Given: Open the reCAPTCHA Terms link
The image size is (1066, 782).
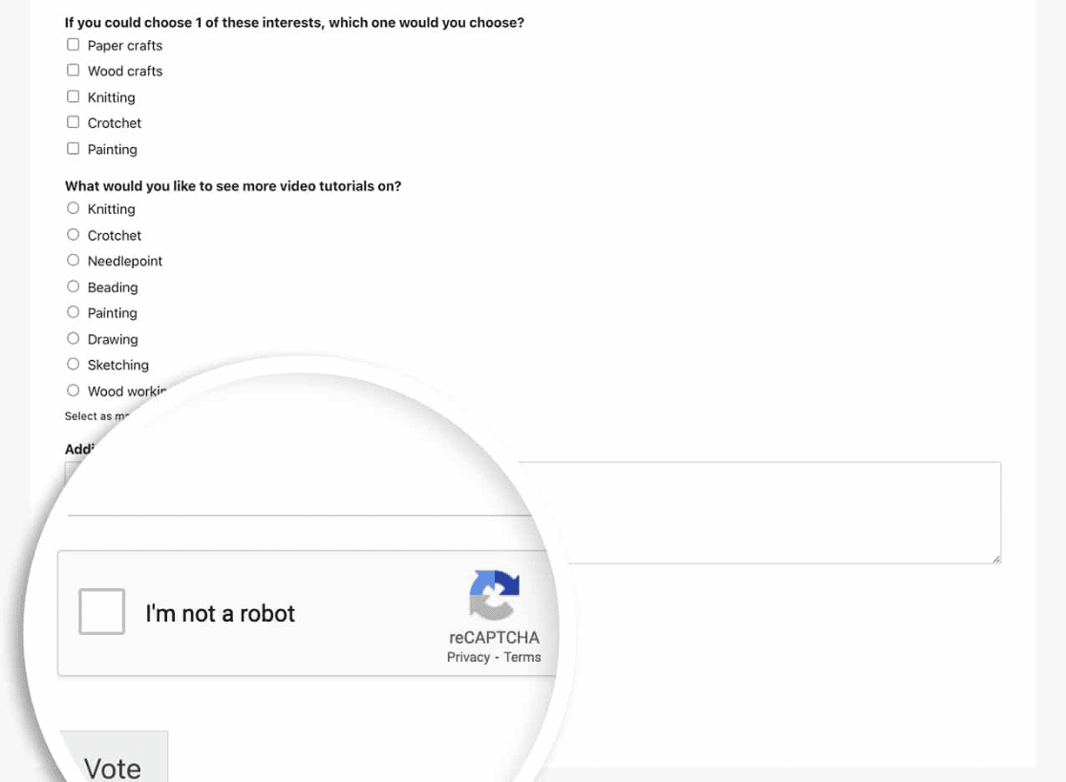Looking at the screenshot, I should click(x=522, y=657).
